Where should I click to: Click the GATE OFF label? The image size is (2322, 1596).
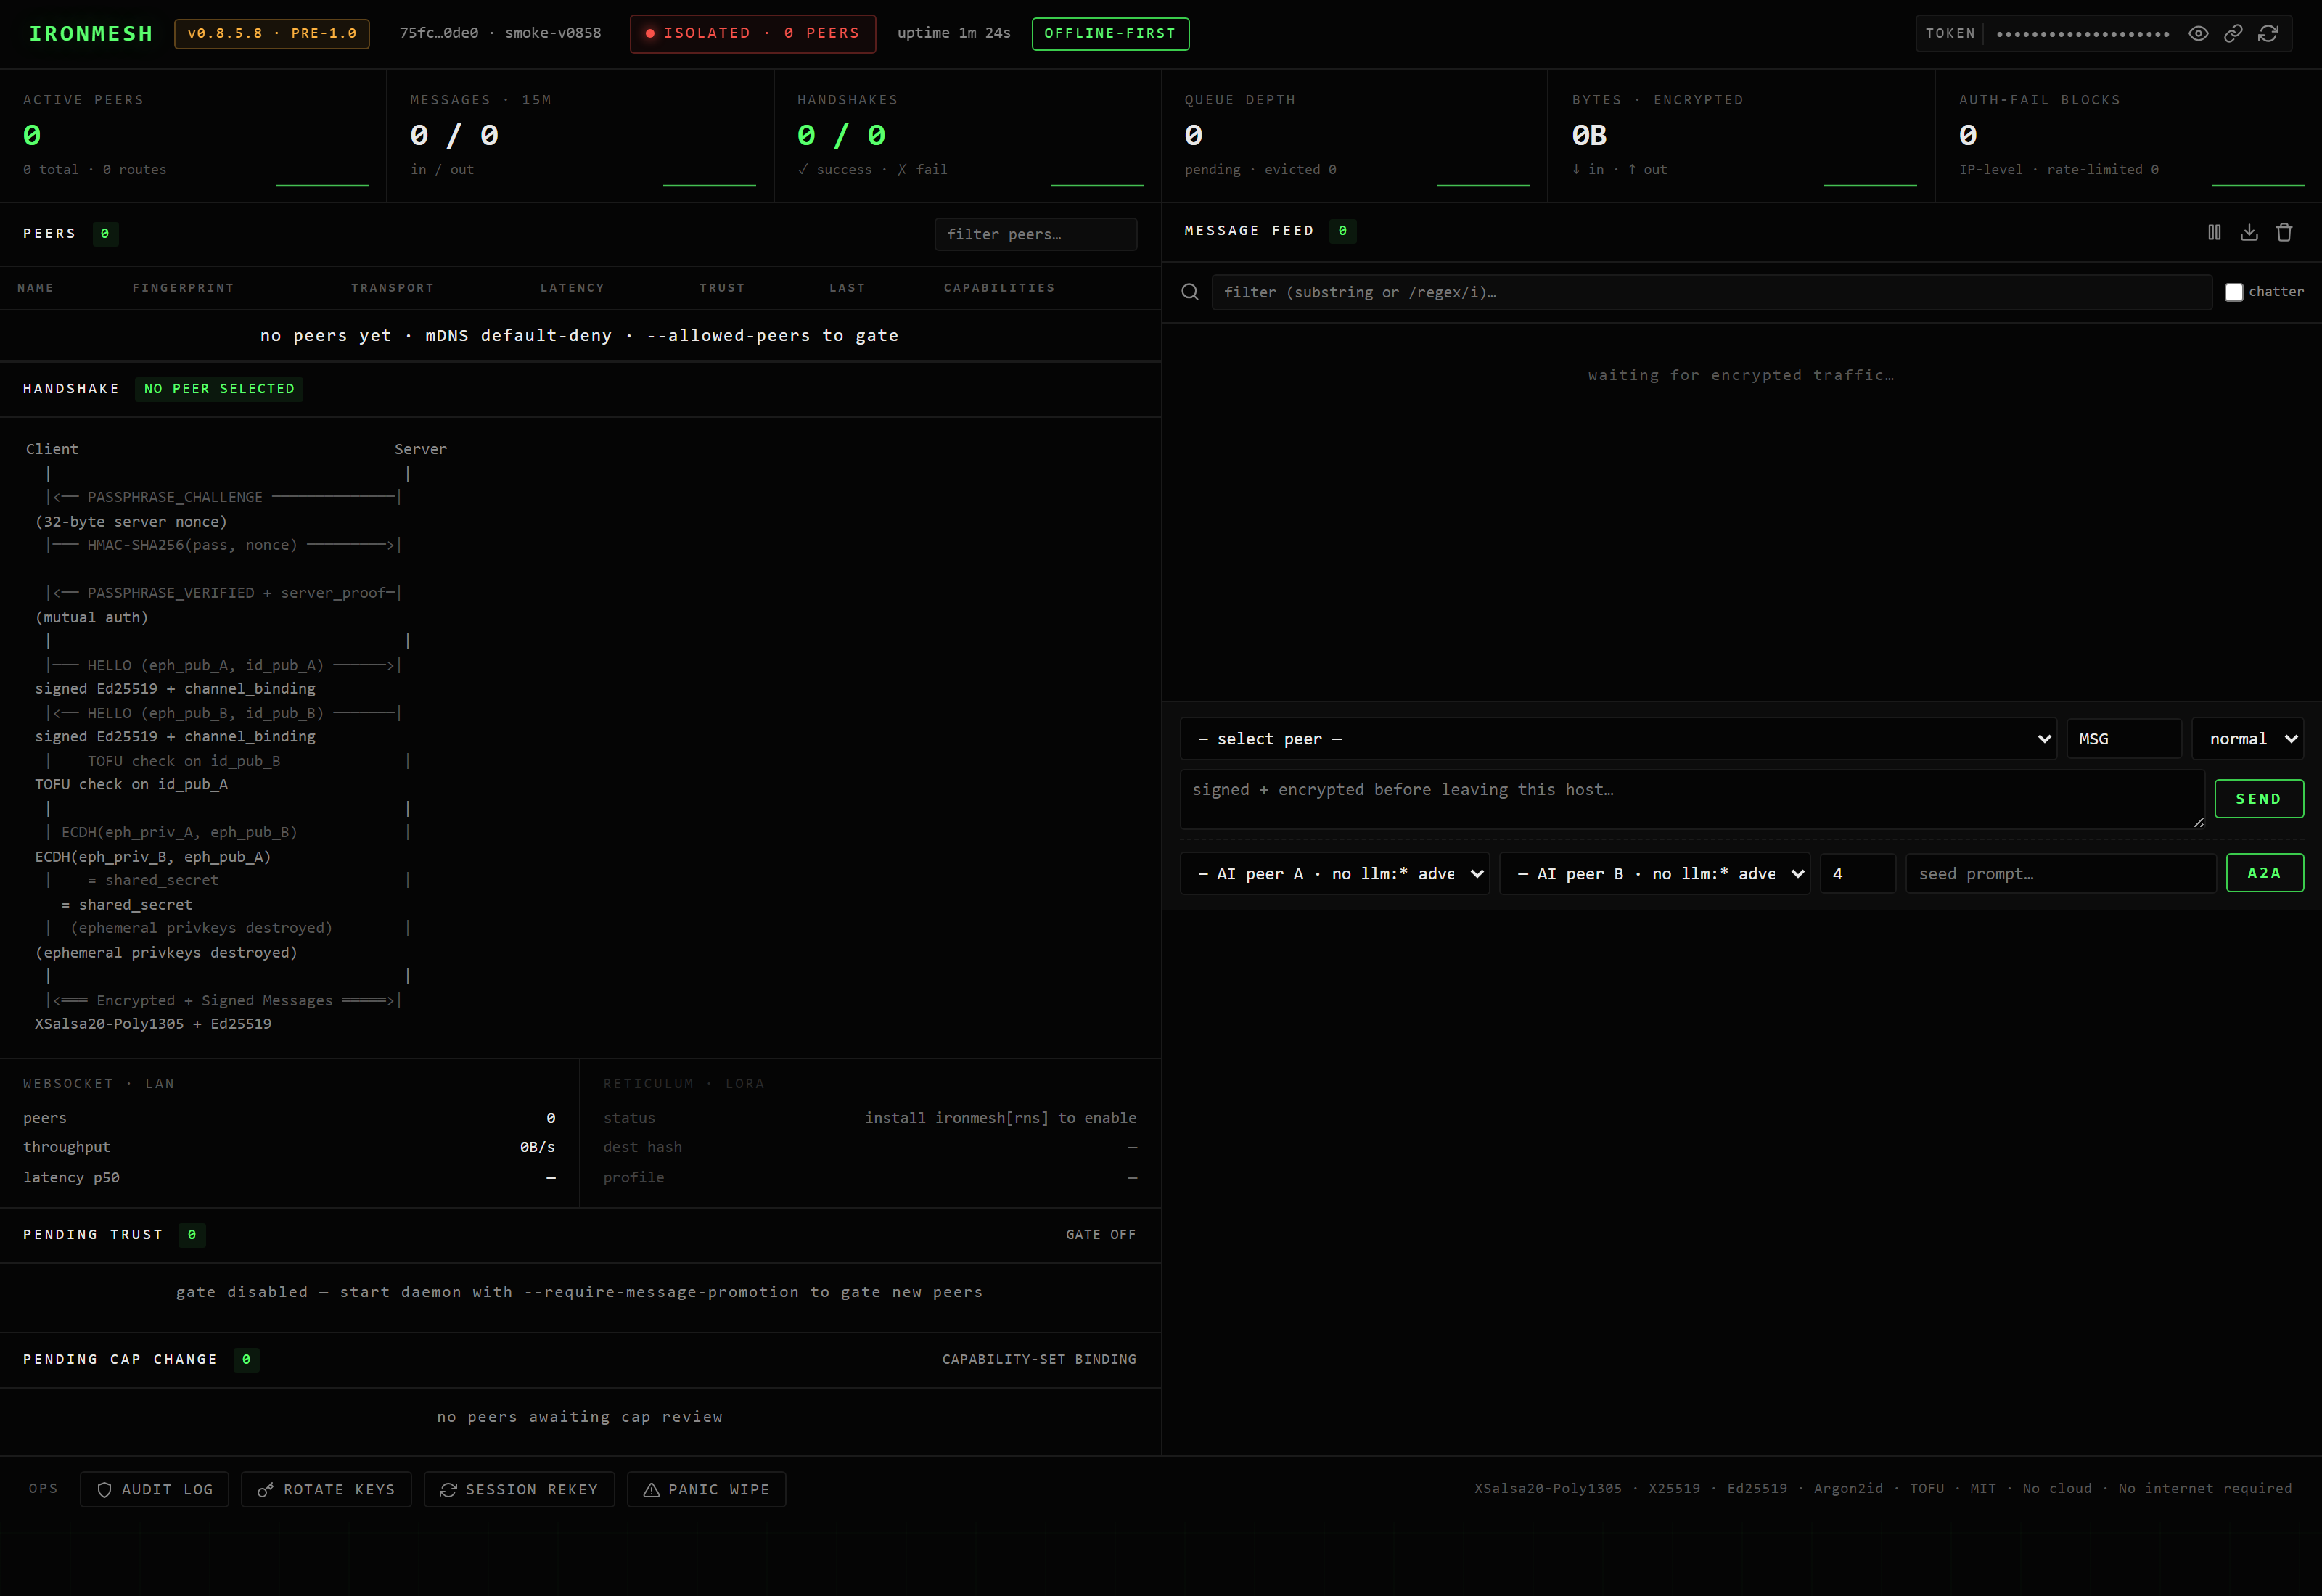[1101, 1235]
